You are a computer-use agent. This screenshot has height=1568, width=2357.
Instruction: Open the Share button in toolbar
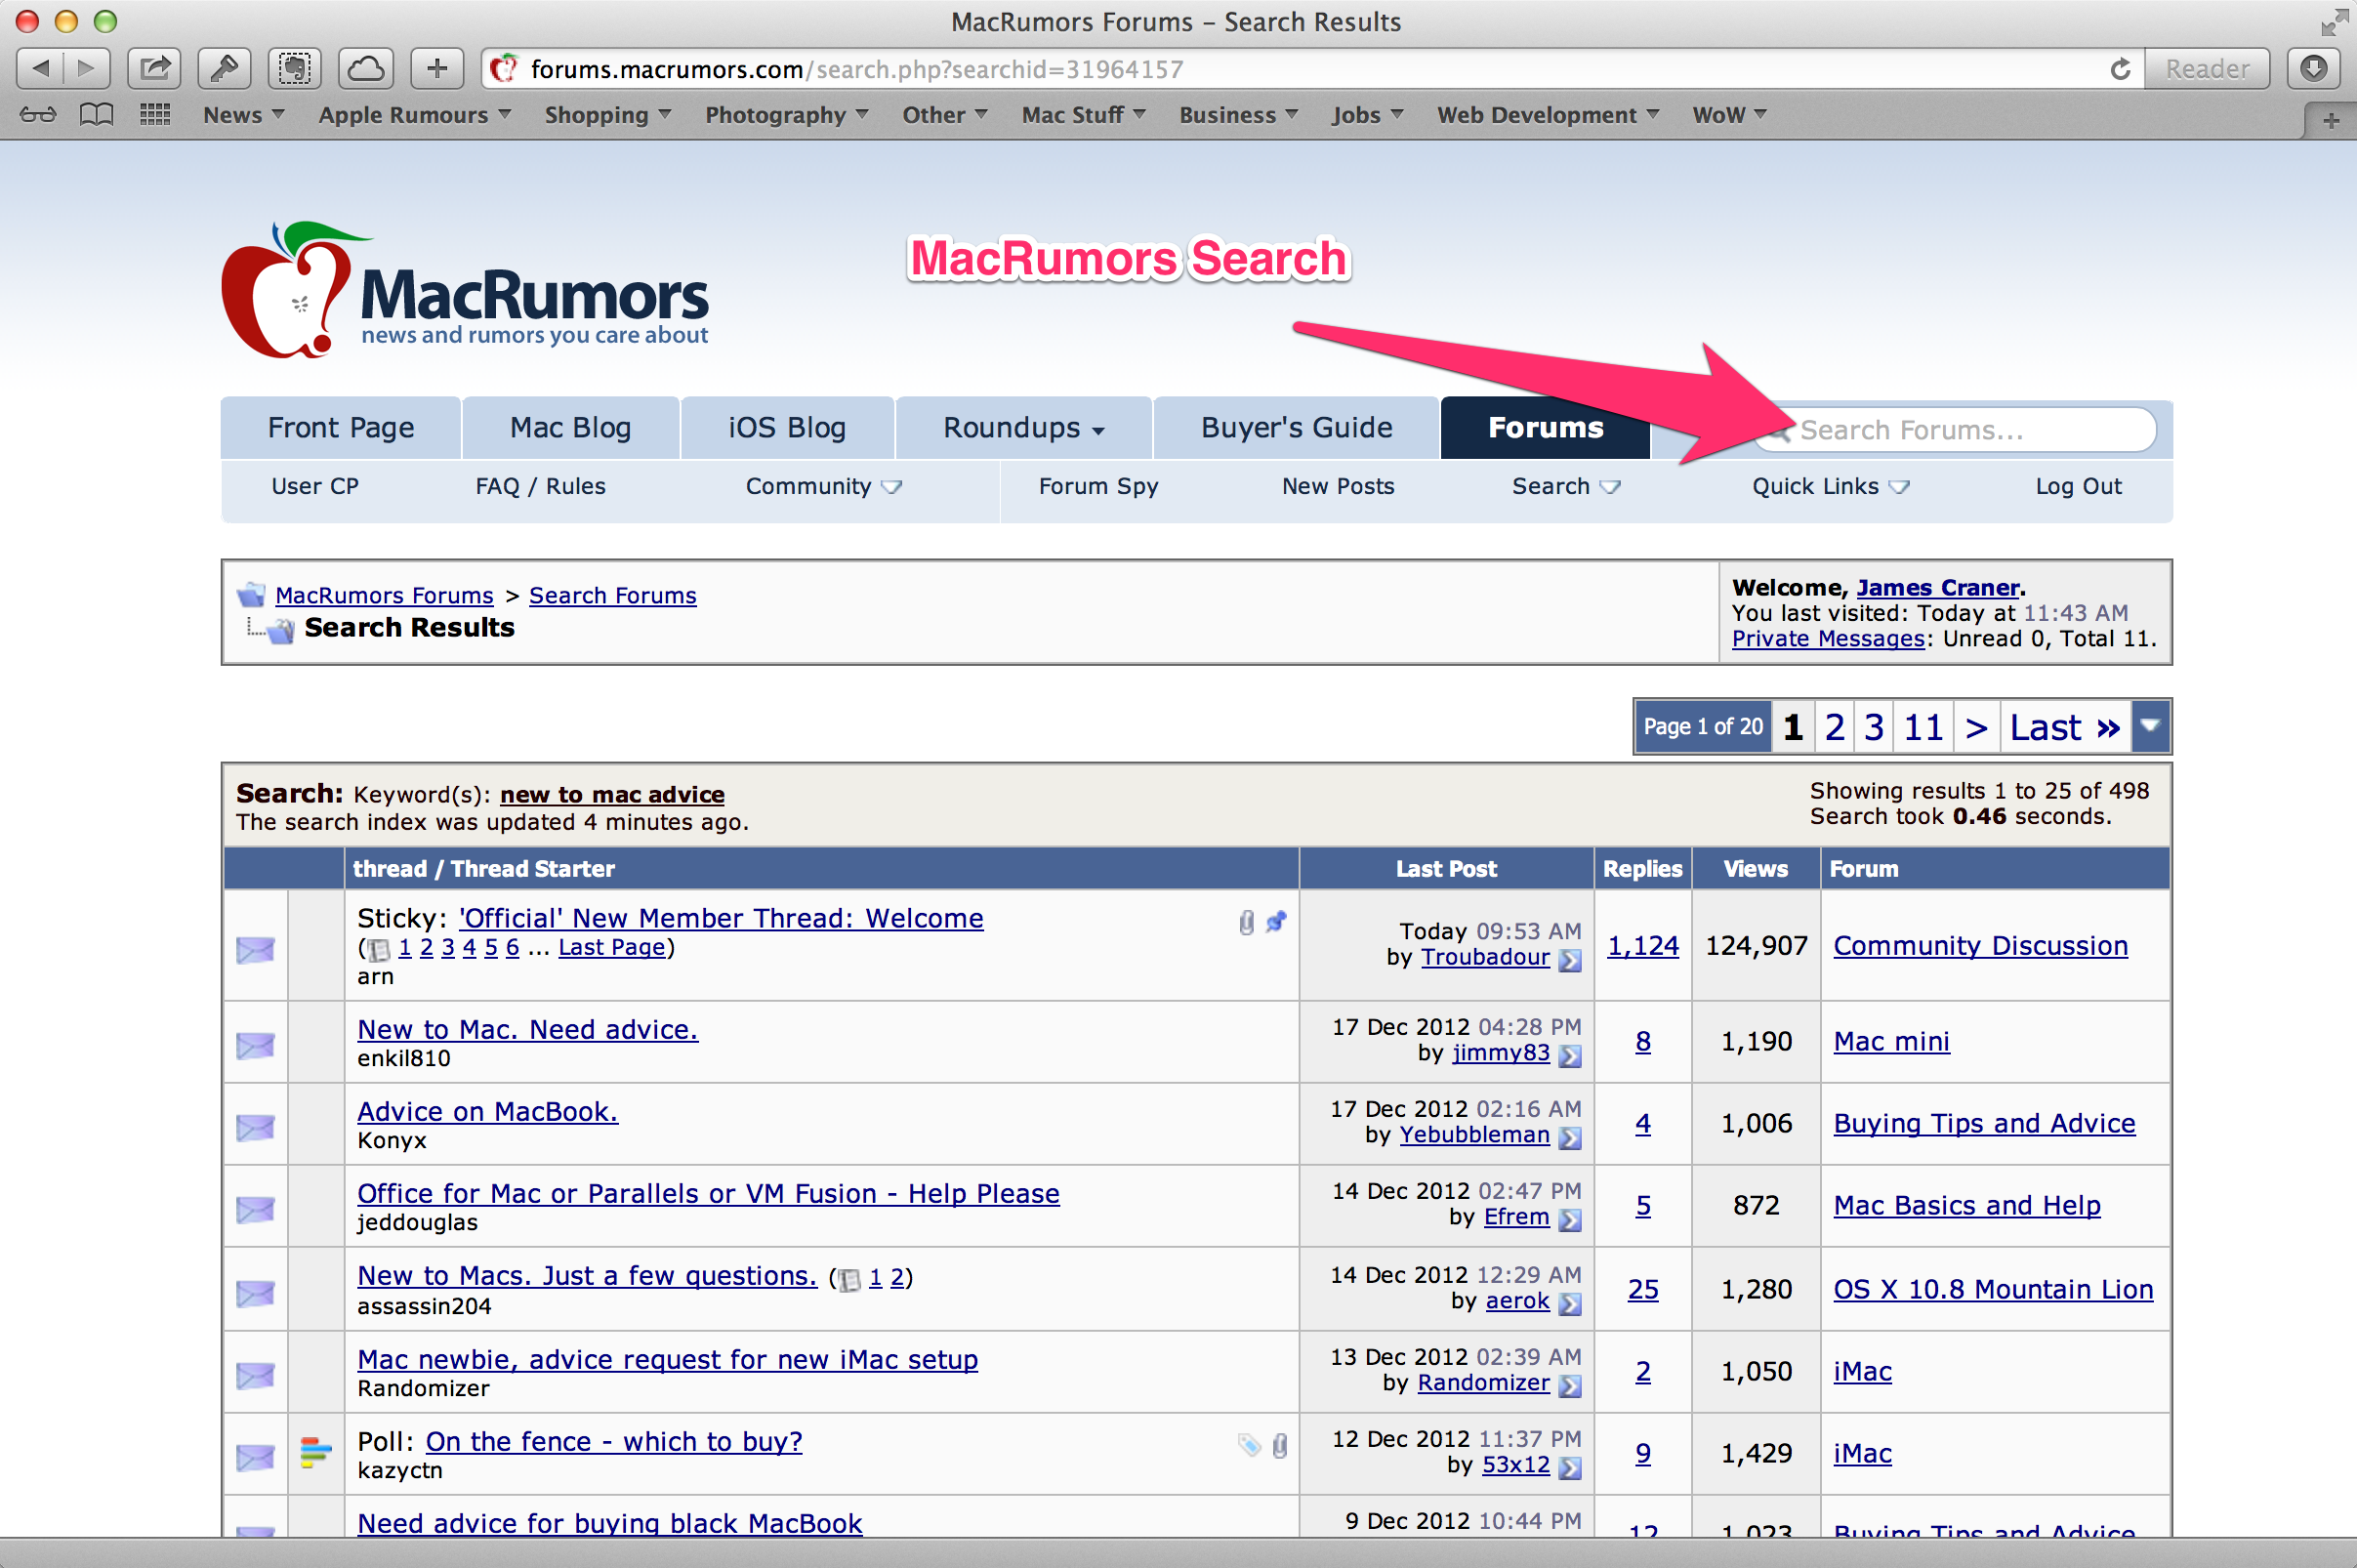(154, 68)
